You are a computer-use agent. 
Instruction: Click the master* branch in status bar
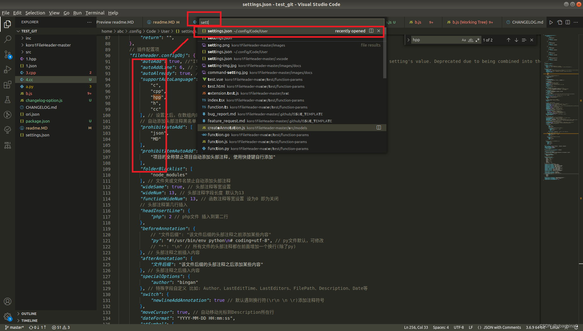(14, 327)
